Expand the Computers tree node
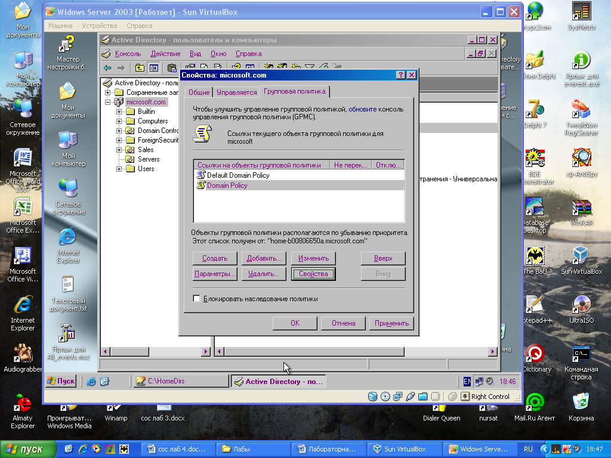This screenshot has width=611, height=458. [x=119, y=121]
